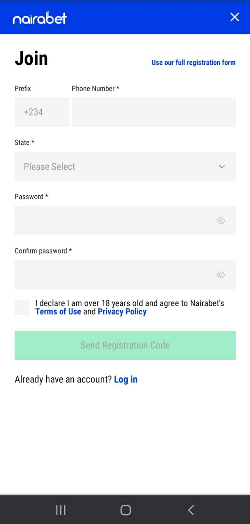250x524 pixels.
Task: Go to Log in page
Action: coord(126,379)
